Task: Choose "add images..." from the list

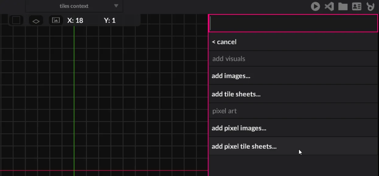Action: 231,76
